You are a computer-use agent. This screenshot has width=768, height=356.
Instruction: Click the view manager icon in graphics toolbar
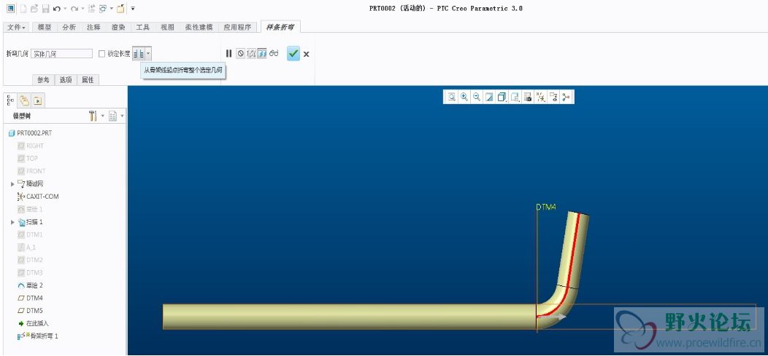pos(528,97)
